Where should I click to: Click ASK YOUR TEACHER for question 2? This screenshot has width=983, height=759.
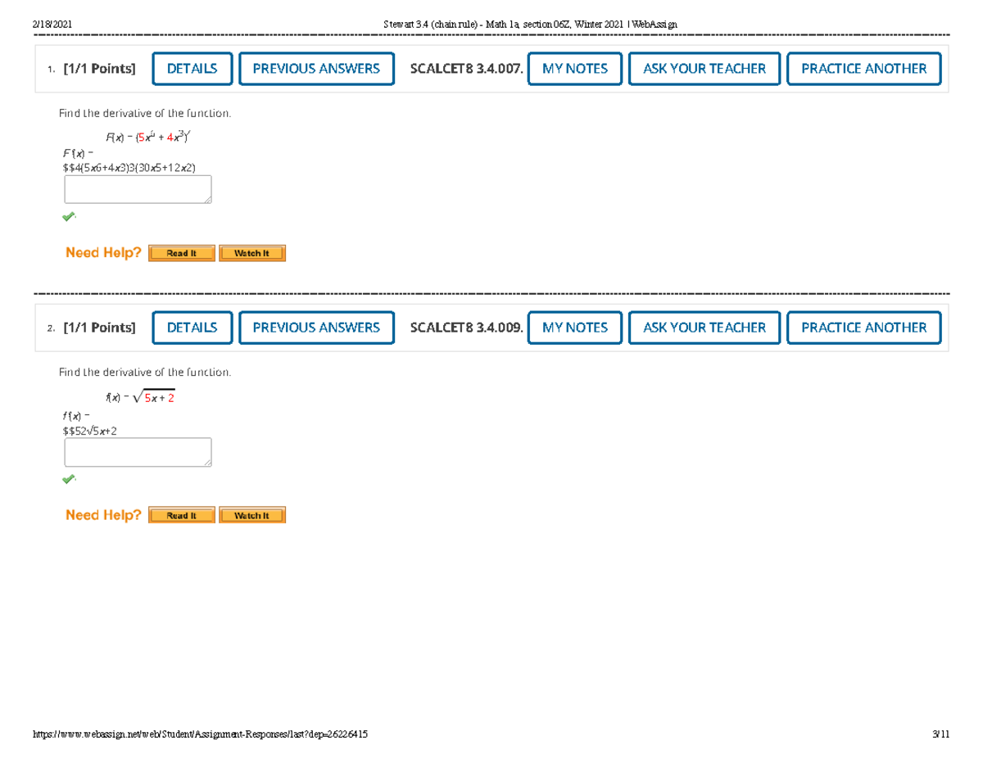pyautogui.click(x=704, y=328)
